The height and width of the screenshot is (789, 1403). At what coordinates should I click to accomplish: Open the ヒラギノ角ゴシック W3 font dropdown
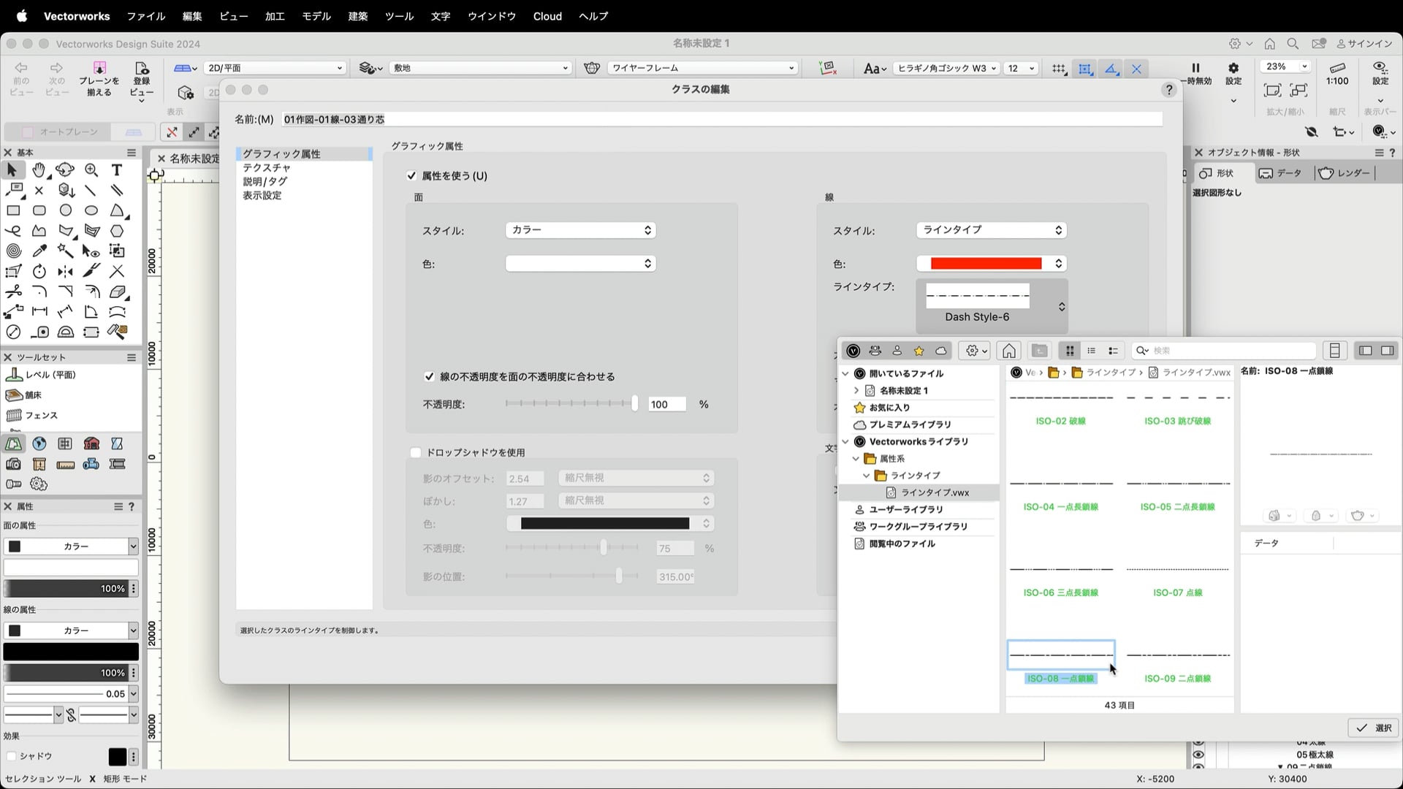coord(946,68)
